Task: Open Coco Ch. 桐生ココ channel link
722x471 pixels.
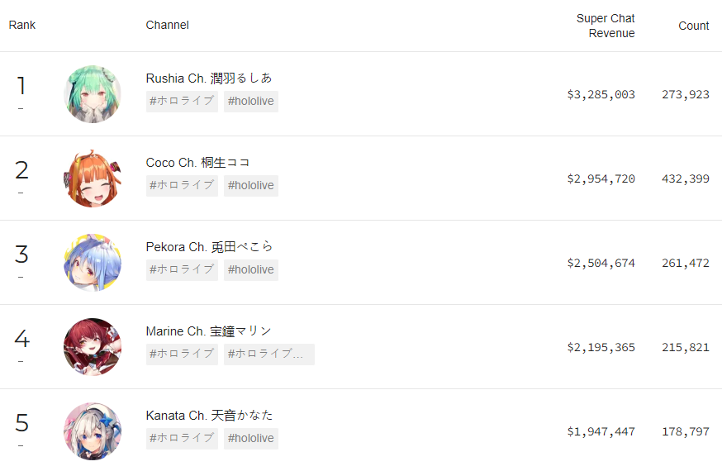Action: [198, 162]
